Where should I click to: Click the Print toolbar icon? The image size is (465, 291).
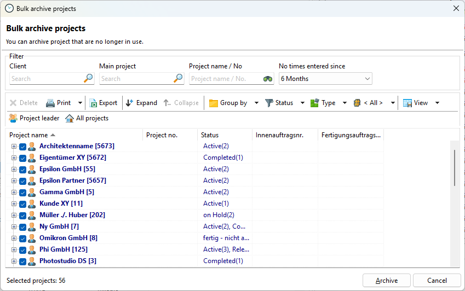point(50,103)
